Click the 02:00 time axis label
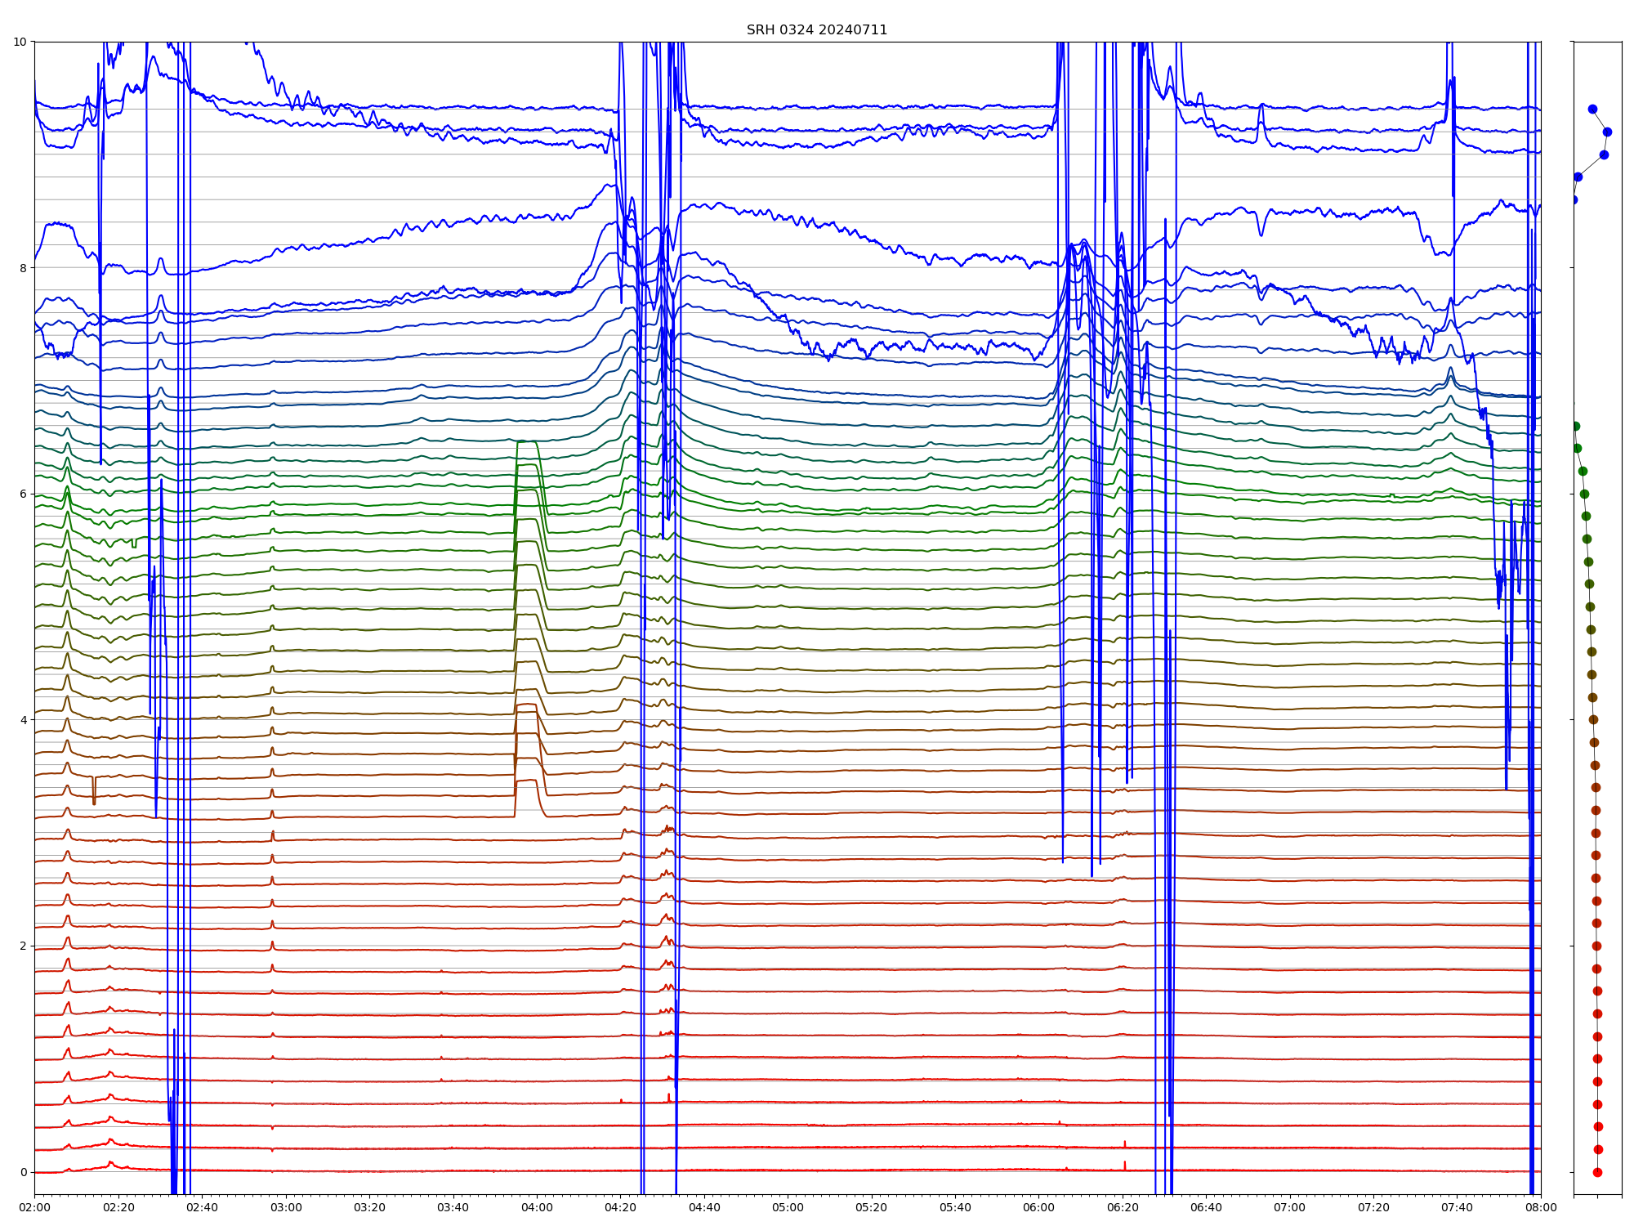Screen dimensions: 1634x1226 (34, 1207)
